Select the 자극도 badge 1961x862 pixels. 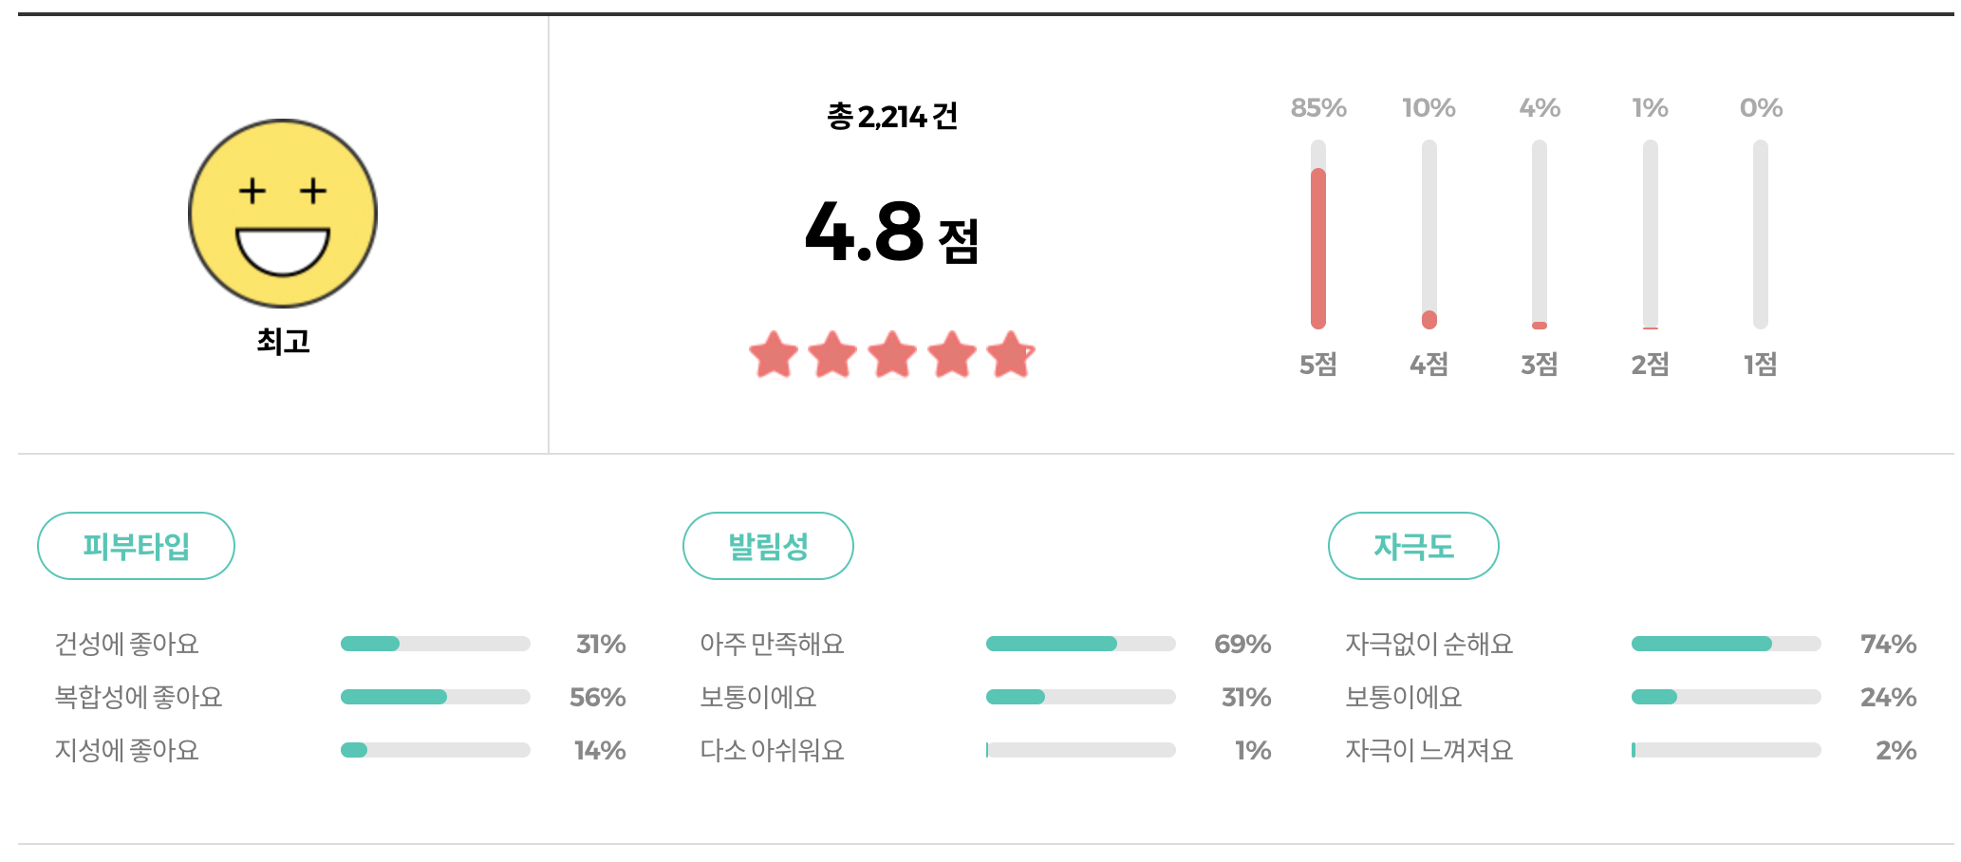1413,545
